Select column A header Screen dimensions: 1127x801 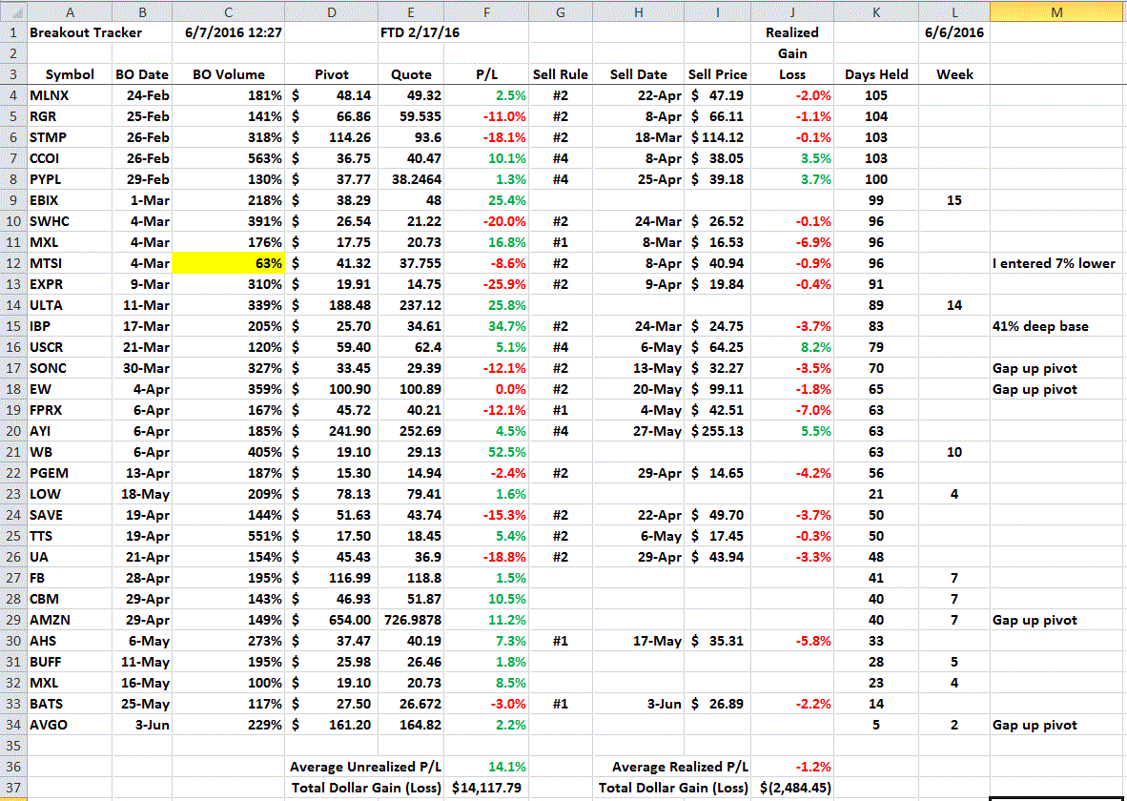(x=70, y=12)
